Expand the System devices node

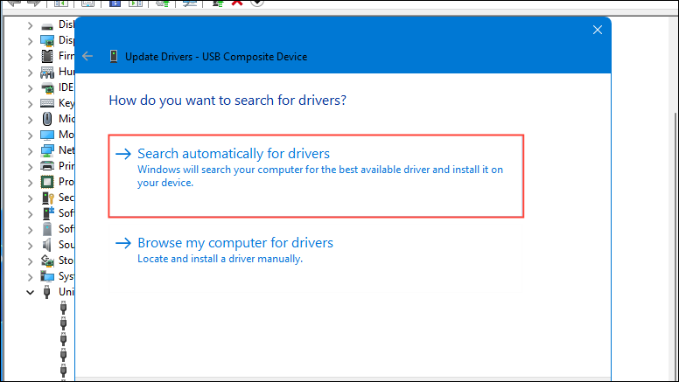tap(31, 276)
